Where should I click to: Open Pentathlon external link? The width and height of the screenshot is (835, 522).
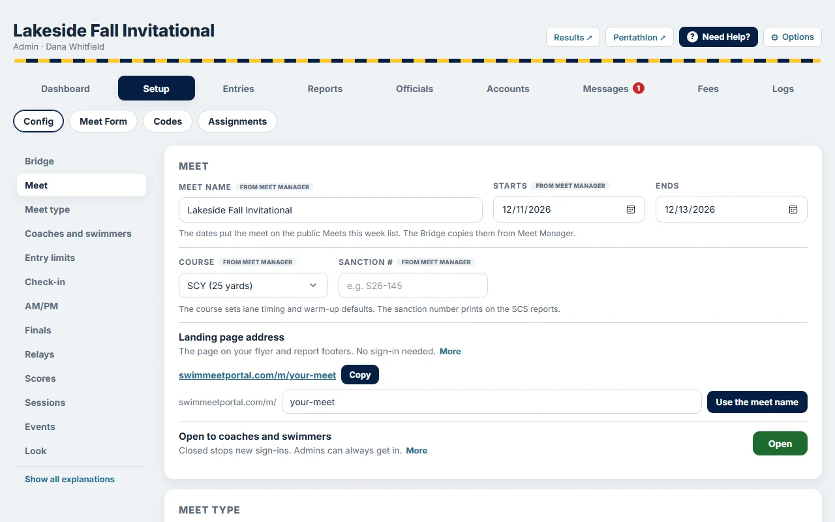pyautogui.click(x=639, y=37)
